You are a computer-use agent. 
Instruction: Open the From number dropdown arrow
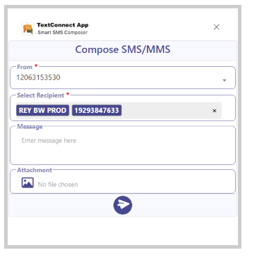coord(224,80)
